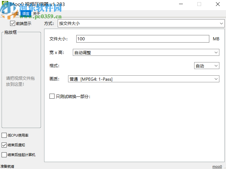Click the 拖放框 video drop area
Image resolution: width=226 pixels, height=169 pixels.
coord(21,80)
